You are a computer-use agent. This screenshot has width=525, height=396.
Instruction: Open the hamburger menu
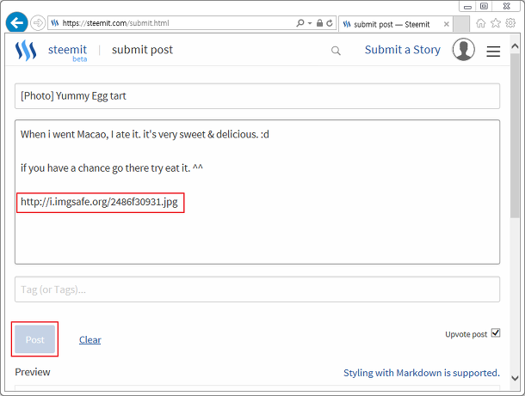pyautogui.click(x=493, y=52)
